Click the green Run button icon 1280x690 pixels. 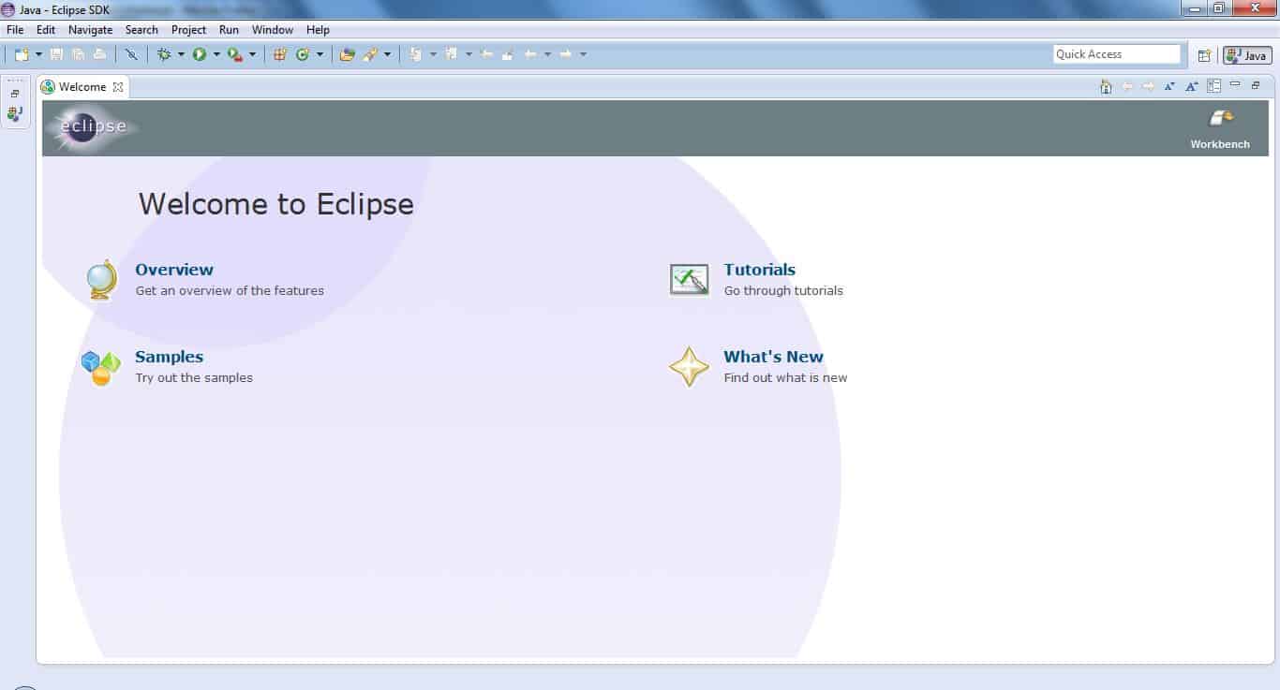[200, 54]
